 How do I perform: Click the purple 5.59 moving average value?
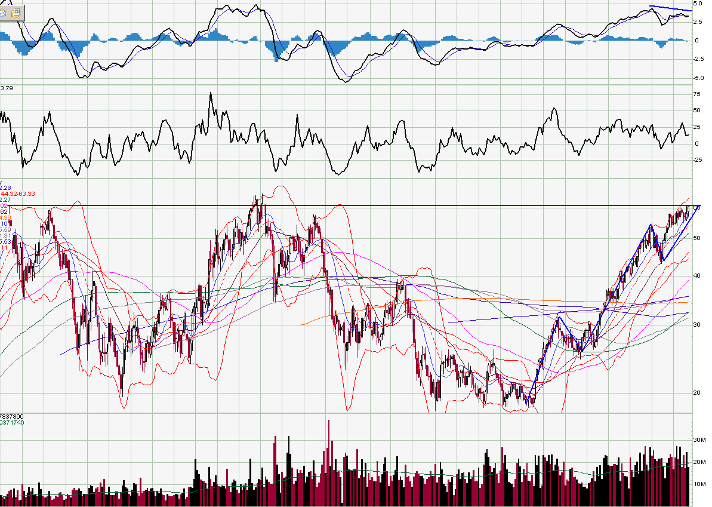[5, 229]
